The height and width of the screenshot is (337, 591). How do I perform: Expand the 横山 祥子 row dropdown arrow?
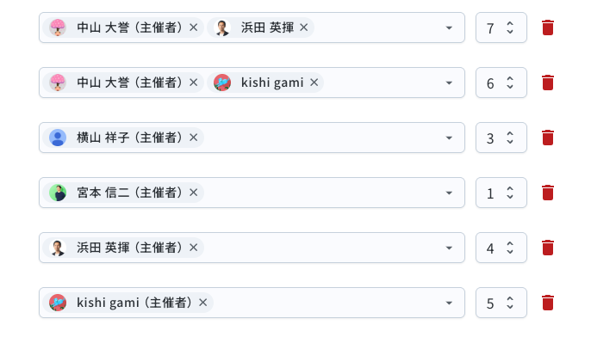point(449,138)
